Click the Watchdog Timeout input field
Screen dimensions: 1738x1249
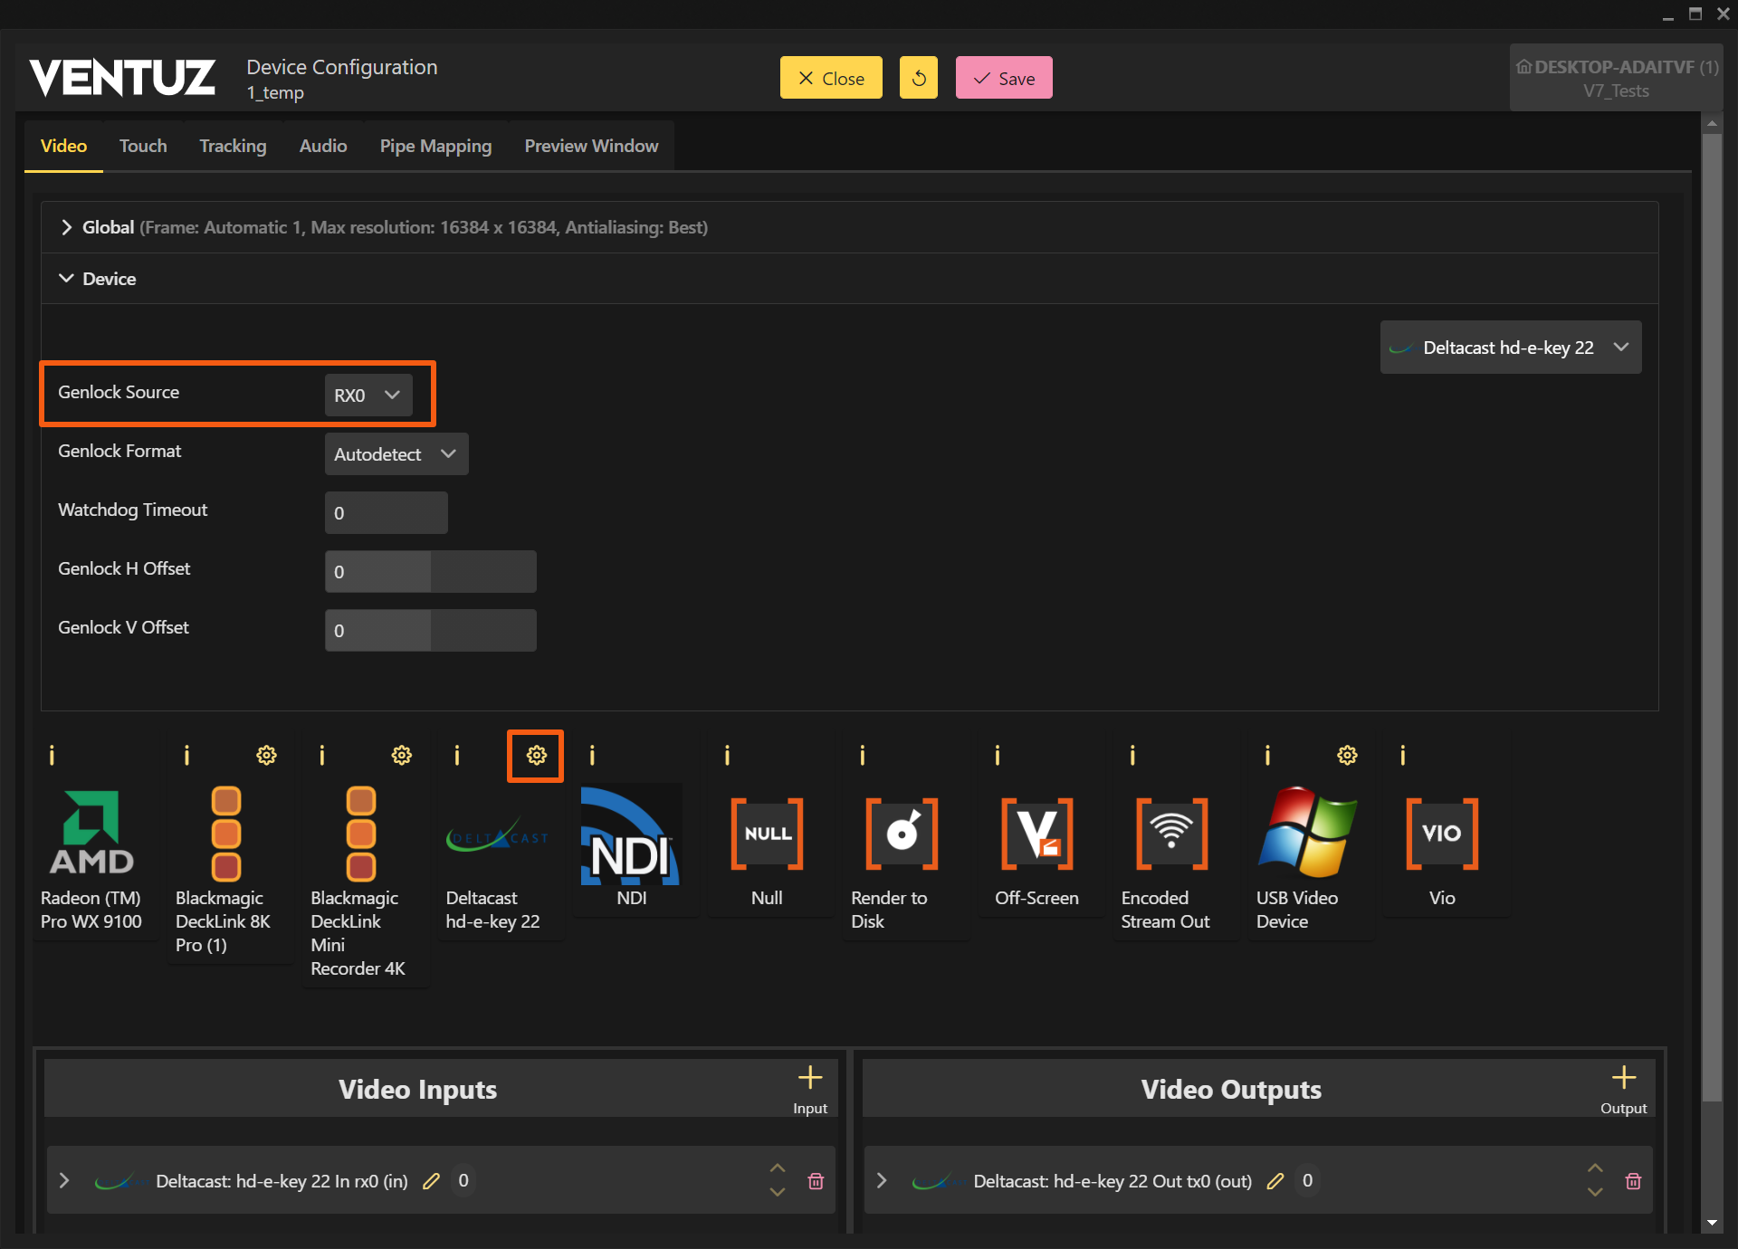[386, 513]
